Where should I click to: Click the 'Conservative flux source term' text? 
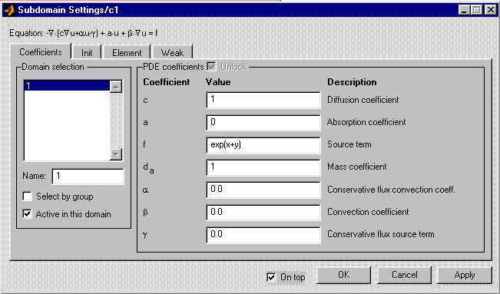click(x=381, y=234)
